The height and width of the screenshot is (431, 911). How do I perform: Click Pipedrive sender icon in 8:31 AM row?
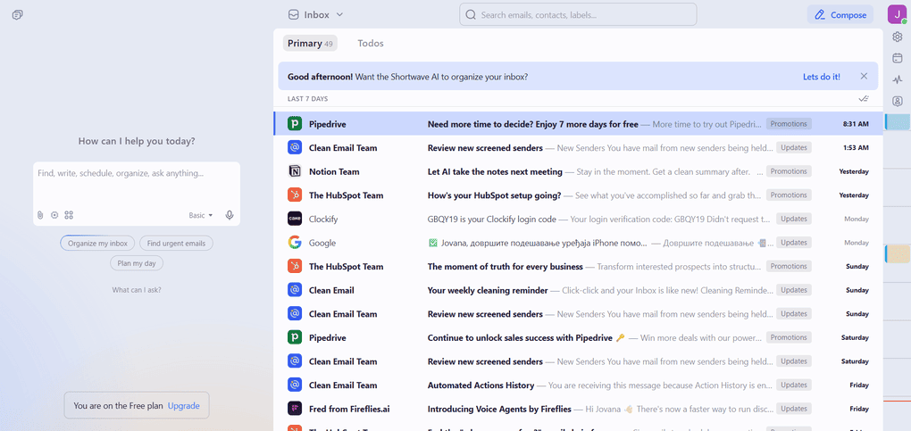pyautogui.click(x=295, y=124)
